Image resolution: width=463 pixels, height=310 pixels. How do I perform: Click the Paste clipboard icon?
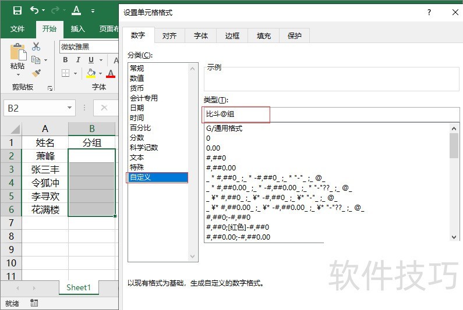click(17, 54)
